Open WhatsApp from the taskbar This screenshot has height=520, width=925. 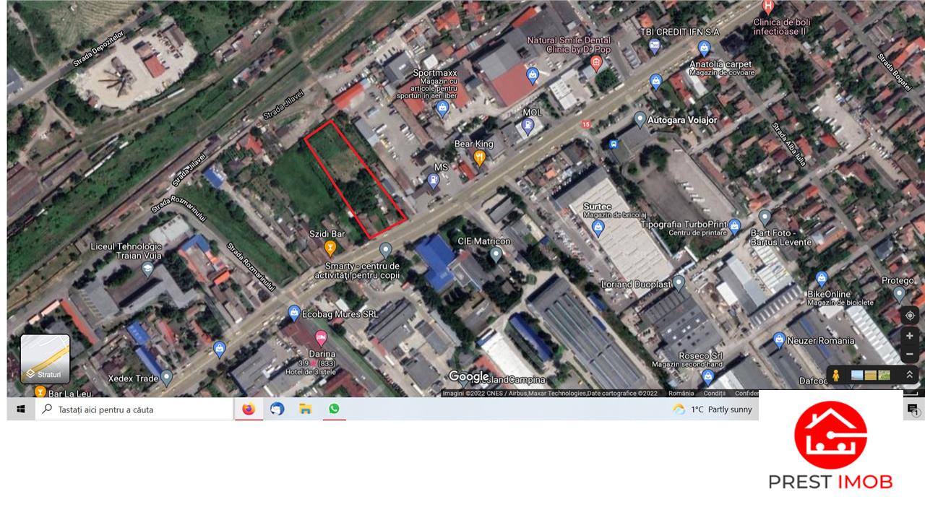[334, 409]
